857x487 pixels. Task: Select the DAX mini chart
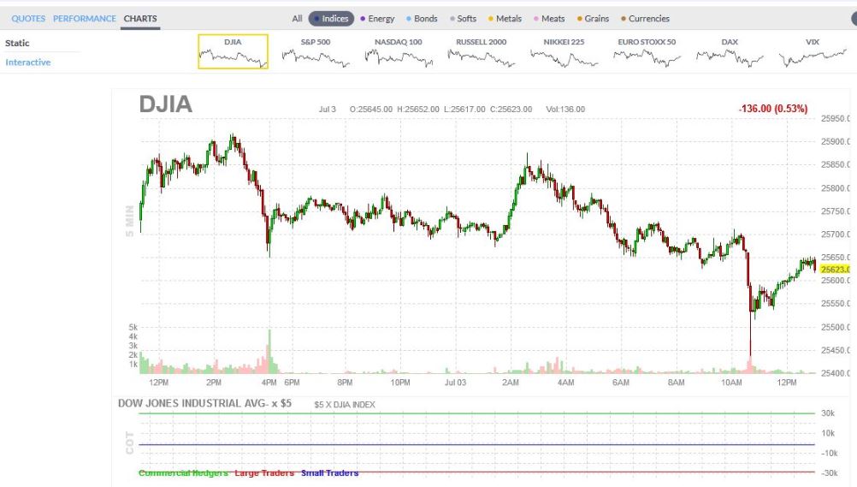pyautogui.click(x=730, y=52)
